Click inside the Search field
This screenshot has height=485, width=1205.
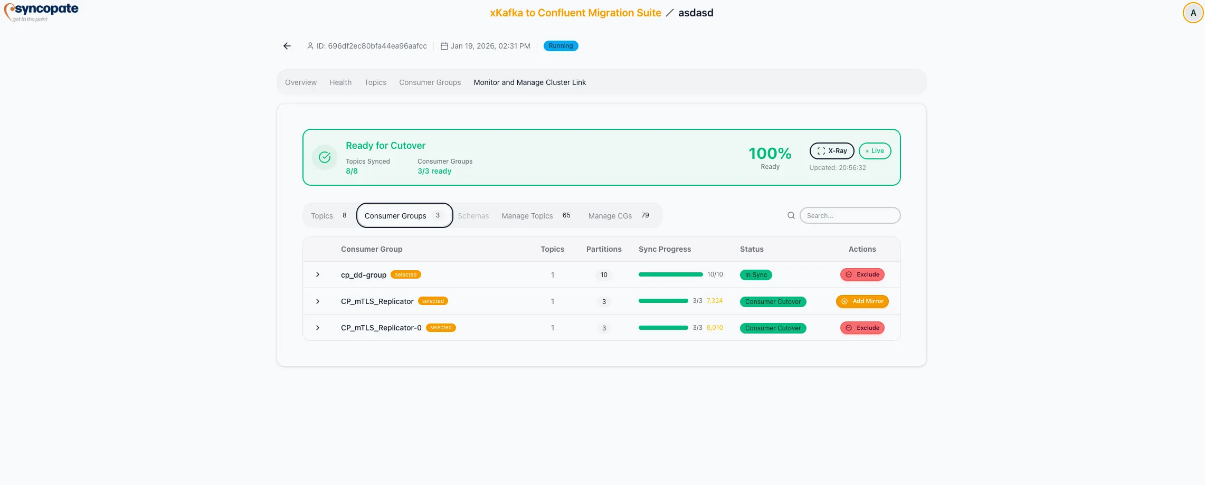[x=850, y=215]
